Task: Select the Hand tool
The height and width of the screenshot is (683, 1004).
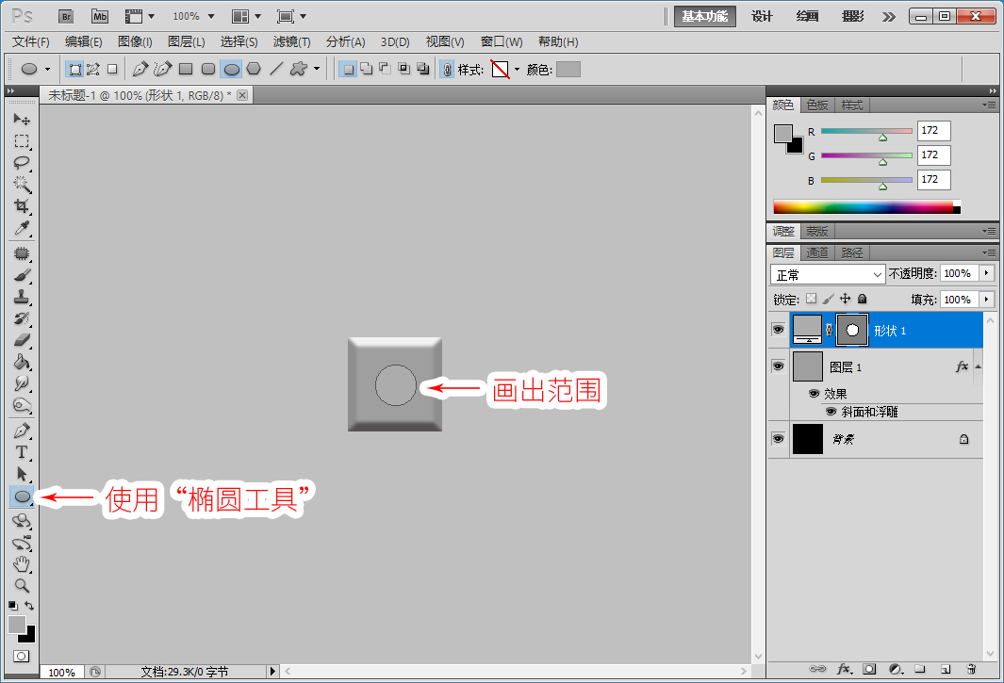Action: click(x=22, y=564)
